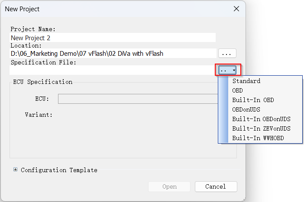
Task: Cancel the new project dialog
Action: pyautogui.click(x=216, y=186)
